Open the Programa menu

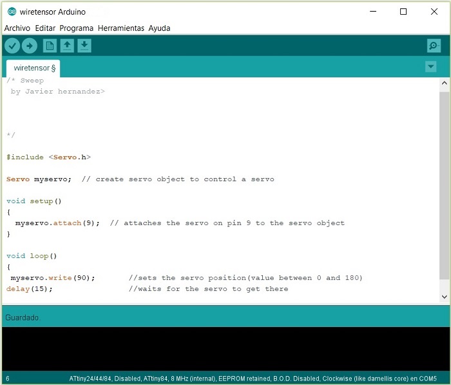point(77,28)
